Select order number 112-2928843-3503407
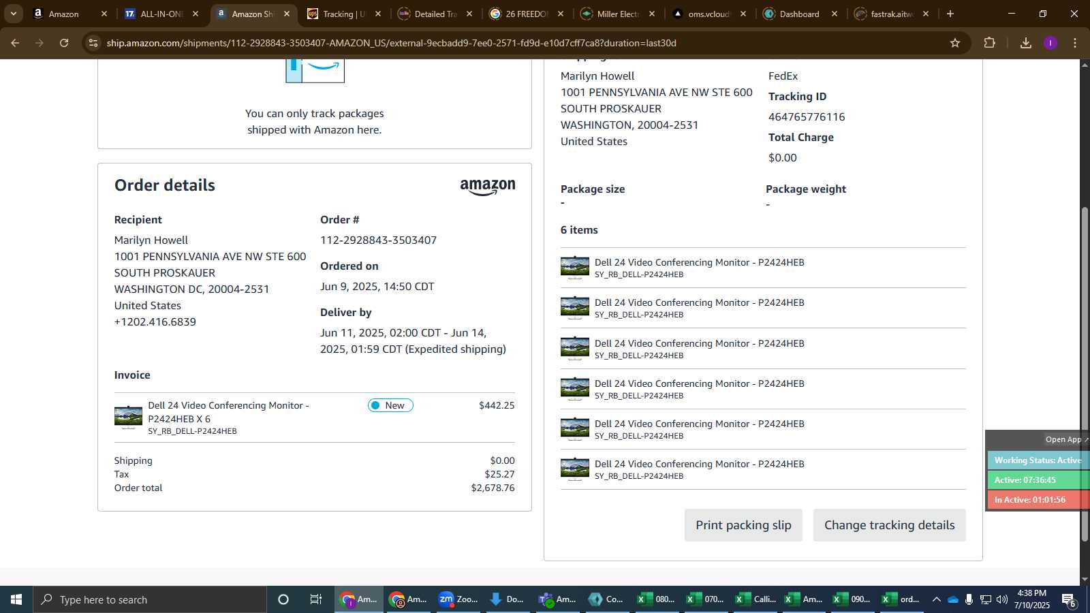The image size is (1090, 613). pyautogui.click(x=378, y=240)
